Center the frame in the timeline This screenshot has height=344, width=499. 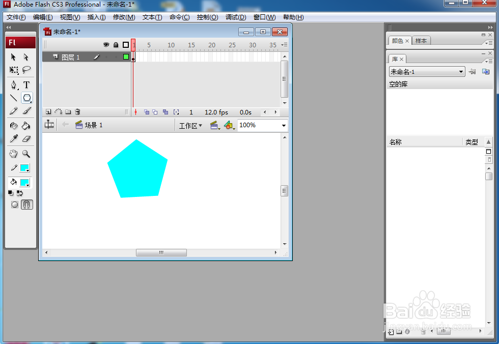[x=135, y=112]
